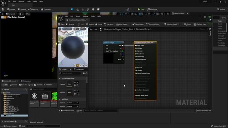Click ADD in Content Browser
This screenshot has width=228, height=128.
pyautogui.click(x=5, y=85)
